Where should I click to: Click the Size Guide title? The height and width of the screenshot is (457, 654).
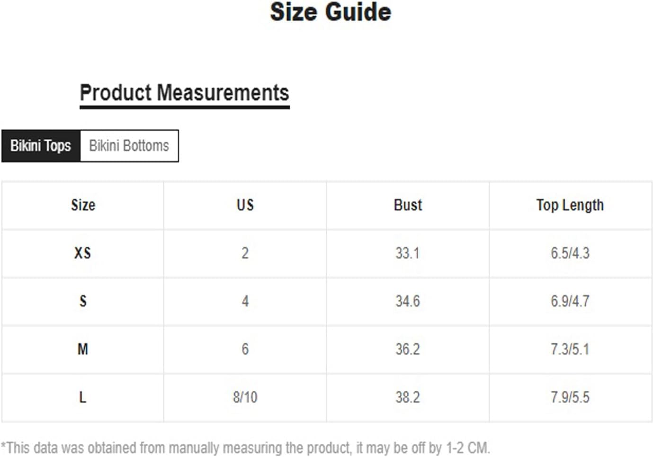click(x=331, y=12)
